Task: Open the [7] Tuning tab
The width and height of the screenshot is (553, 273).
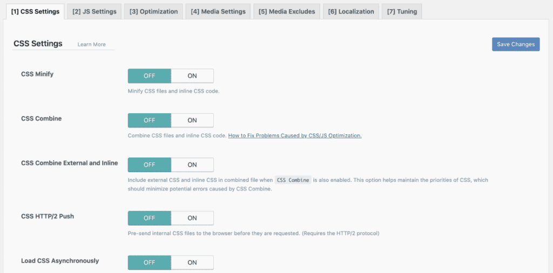Action: pyautogui.click(x=402, y=12)
